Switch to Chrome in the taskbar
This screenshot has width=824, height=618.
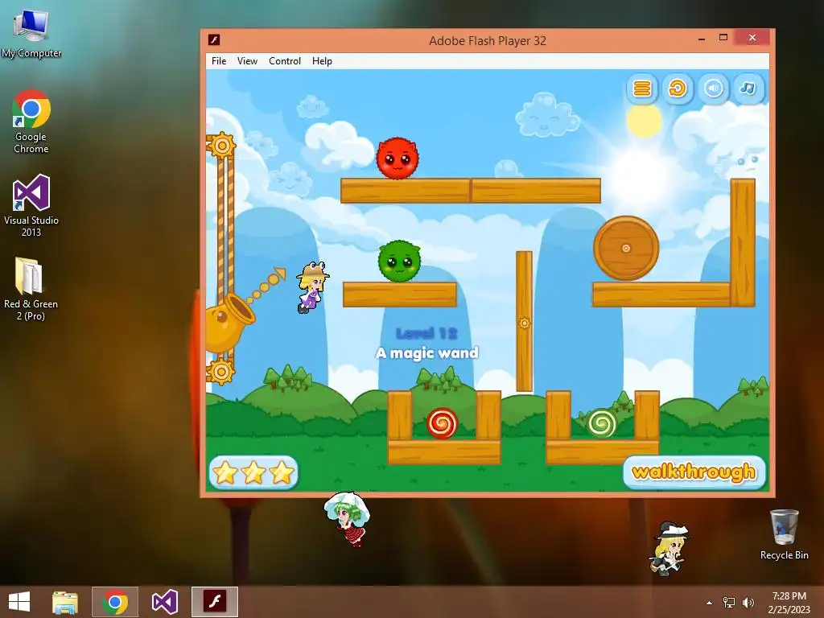click(115, 602)
